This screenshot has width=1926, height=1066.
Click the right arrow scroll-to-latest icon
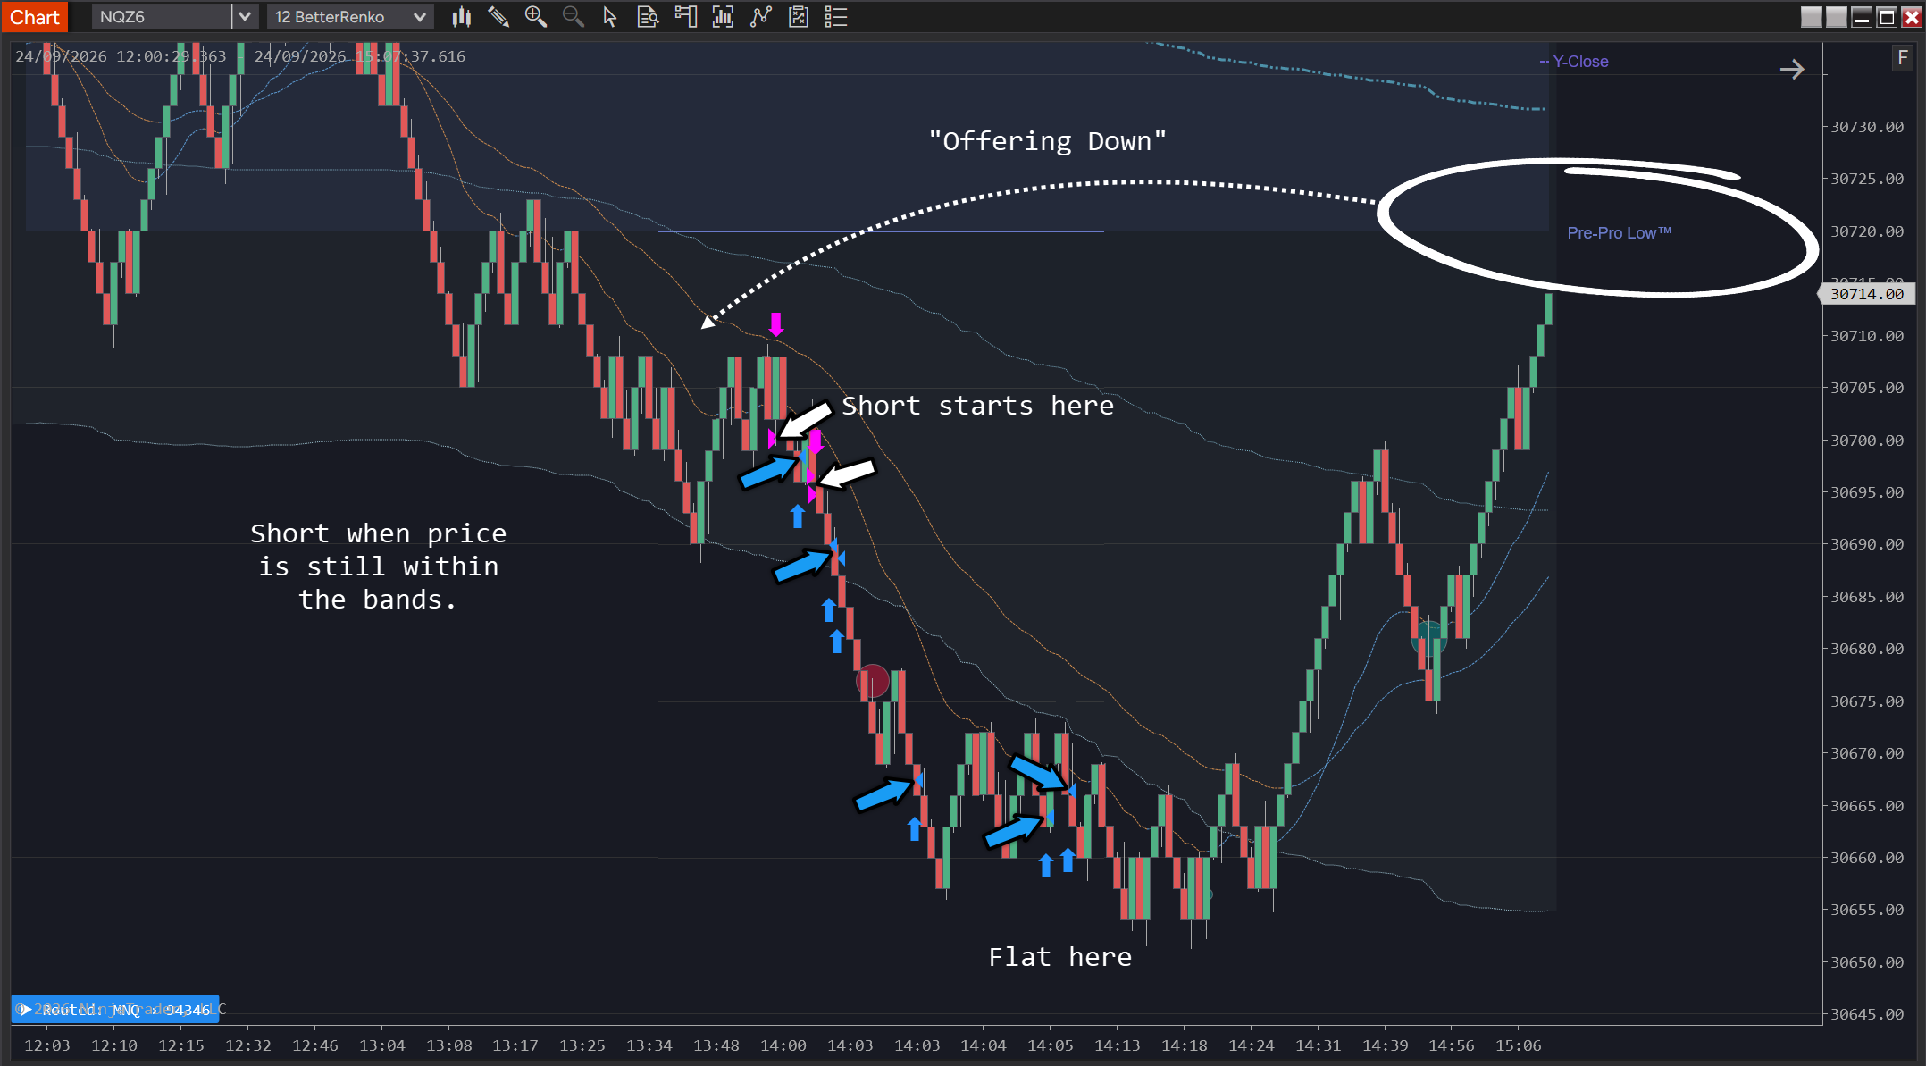pyautogui.click(x=1792, y=70)
